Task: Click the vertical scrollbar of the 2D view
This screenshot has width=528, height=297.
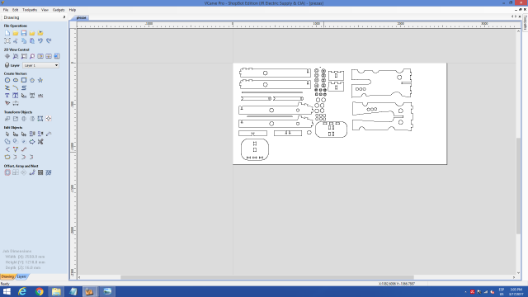Action: (518, 186)
